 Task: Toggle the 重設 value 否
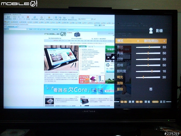tap(151, 89)
